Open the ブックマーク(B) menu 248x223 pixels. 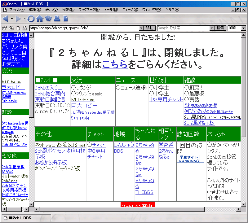[89, 10]
